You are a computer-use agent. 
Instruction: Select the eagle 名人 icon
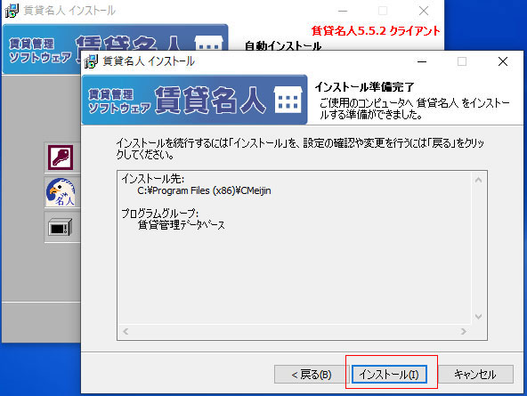tap(61, 192)
